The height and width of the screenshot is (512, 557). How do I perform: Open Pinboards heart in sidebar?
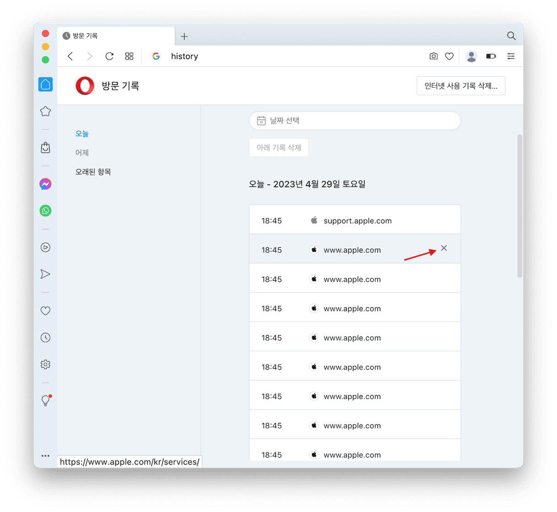pyautogui.click(x=45, y=311)
